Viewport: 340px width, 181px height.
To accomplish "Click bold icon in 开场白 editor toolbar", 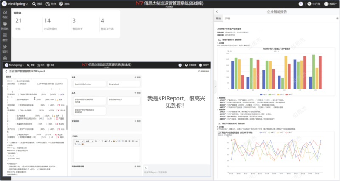I will point(96,141).
